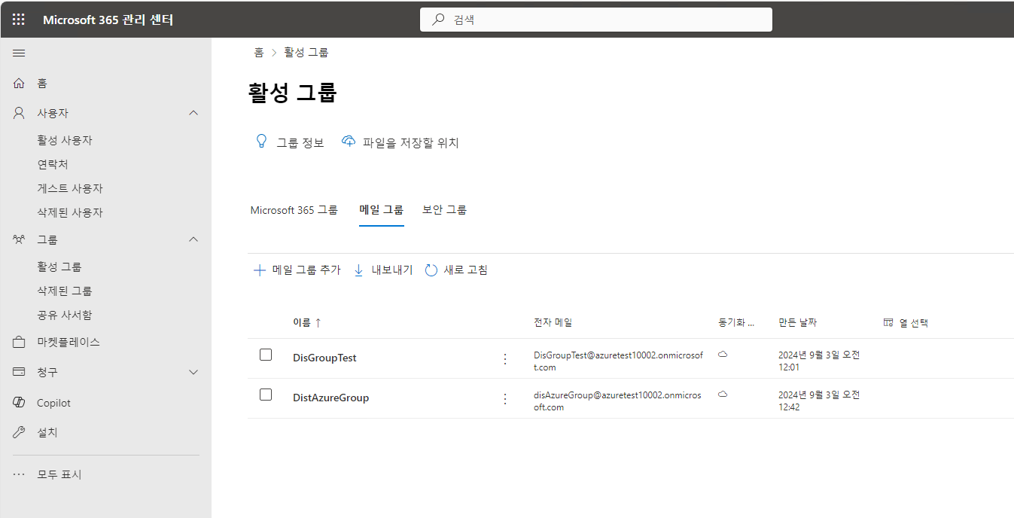
Task: Click the 전자 메일 column header
Action: coord(553,322)
